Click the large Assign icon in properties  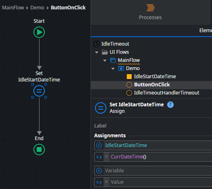[x=101, y=108]
